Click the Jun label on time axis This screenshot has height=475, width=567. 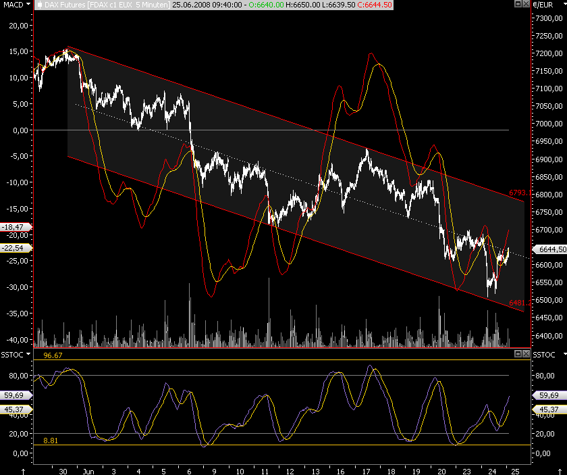click(88, 472)
